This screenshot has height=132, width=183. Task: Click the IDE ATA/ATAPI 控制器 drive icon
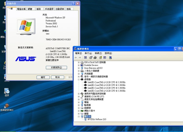click(x=82, y=63)
